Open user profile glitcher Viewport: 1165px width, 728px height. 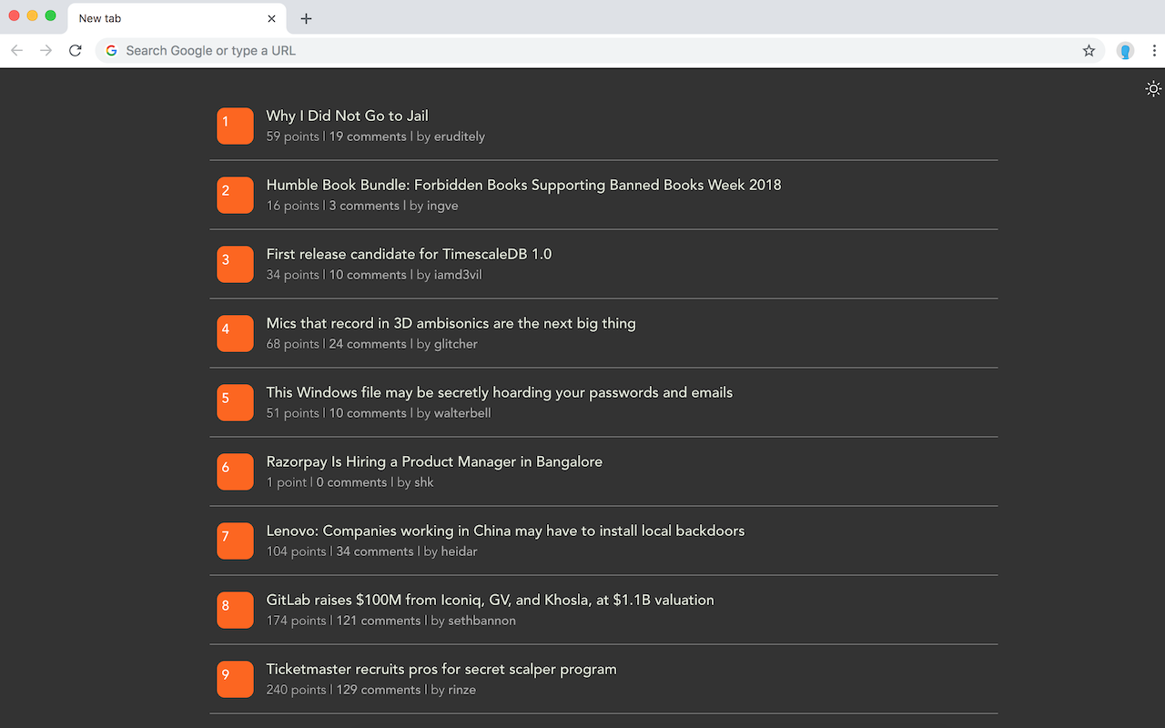pos(456,344)
